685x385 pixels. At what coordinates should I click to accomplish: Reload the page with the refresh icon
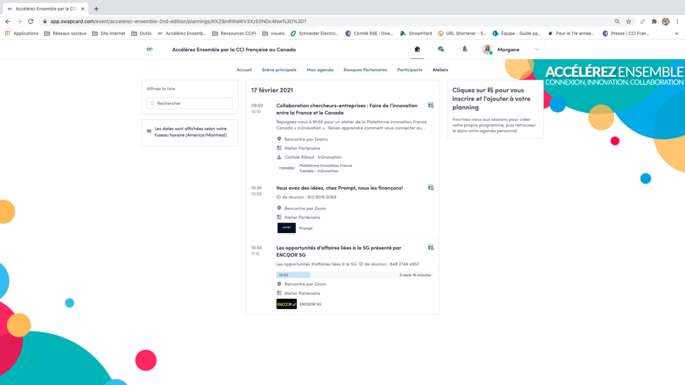[30, 21]
